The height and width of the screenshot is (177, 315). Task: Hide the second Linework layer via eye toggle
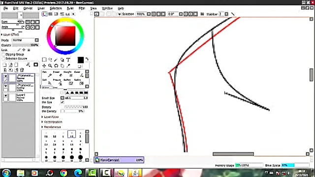click(5, 86)
